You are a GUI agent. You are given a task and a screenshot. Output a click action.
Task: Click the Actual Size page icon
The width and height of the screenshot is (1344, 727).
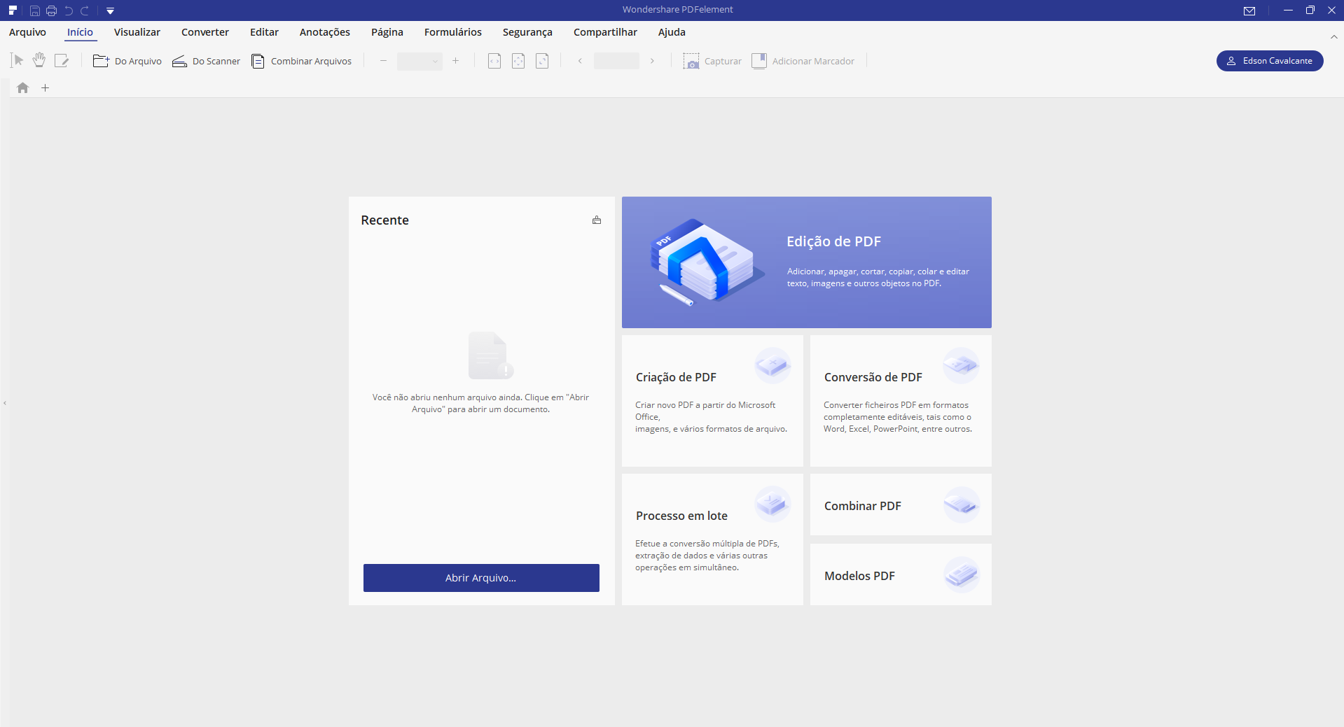pyautogui.click(x=542, y=61)
